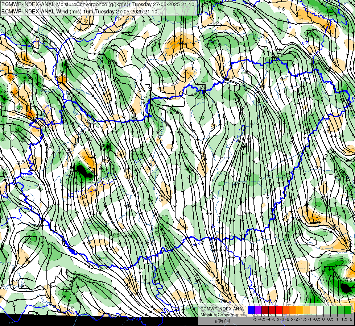Click the '-0.5' legend scale value
The width and height of the screenshot is (355, 326).
[317, 319]
